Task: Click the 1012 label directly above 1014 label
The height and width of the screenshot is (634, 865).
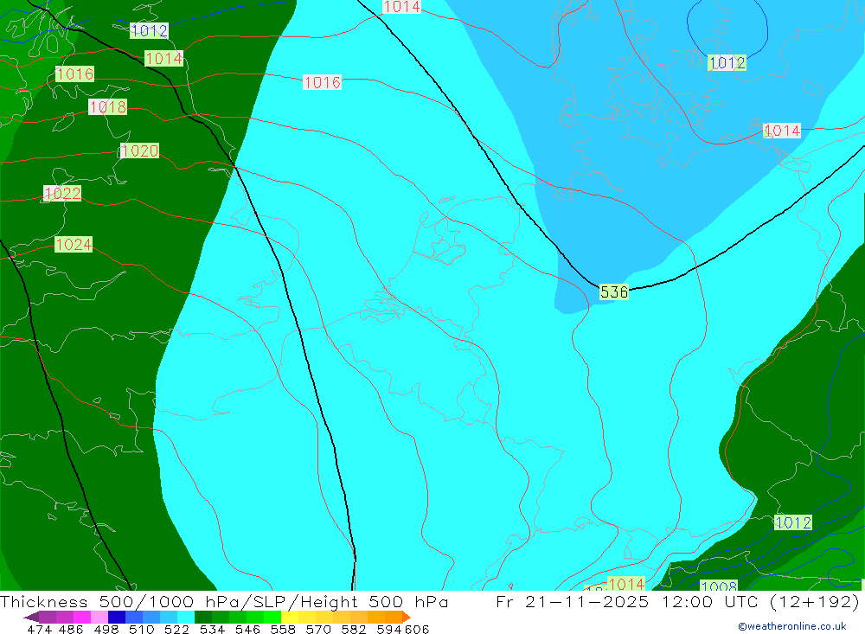Action: tap(149, 30)
